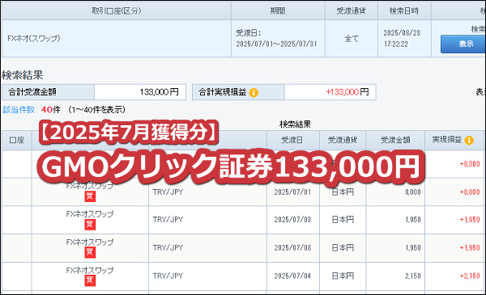Click the 買 icon in the 2025/07/01 row
The height and width of the screenshot is (295, 486).
coord(90,196)
